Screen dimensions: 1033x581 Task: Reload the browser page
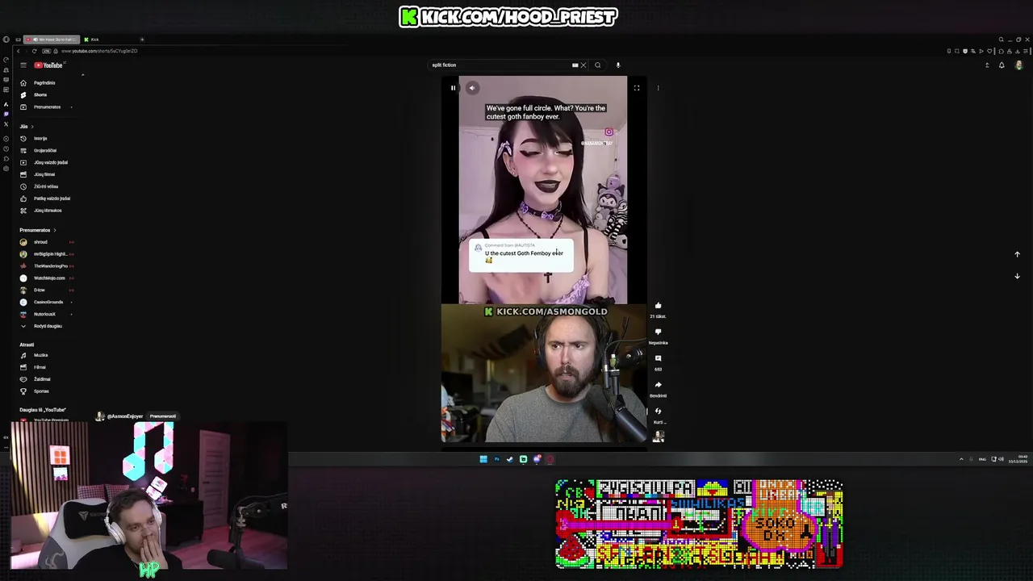pyautogui.click(x=34, y=51)
